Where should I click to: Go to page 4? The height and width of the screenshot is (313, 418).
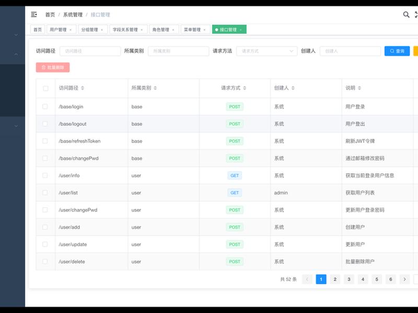[363, 279]
